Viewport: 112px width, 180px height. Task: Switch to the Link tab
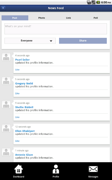68,18
